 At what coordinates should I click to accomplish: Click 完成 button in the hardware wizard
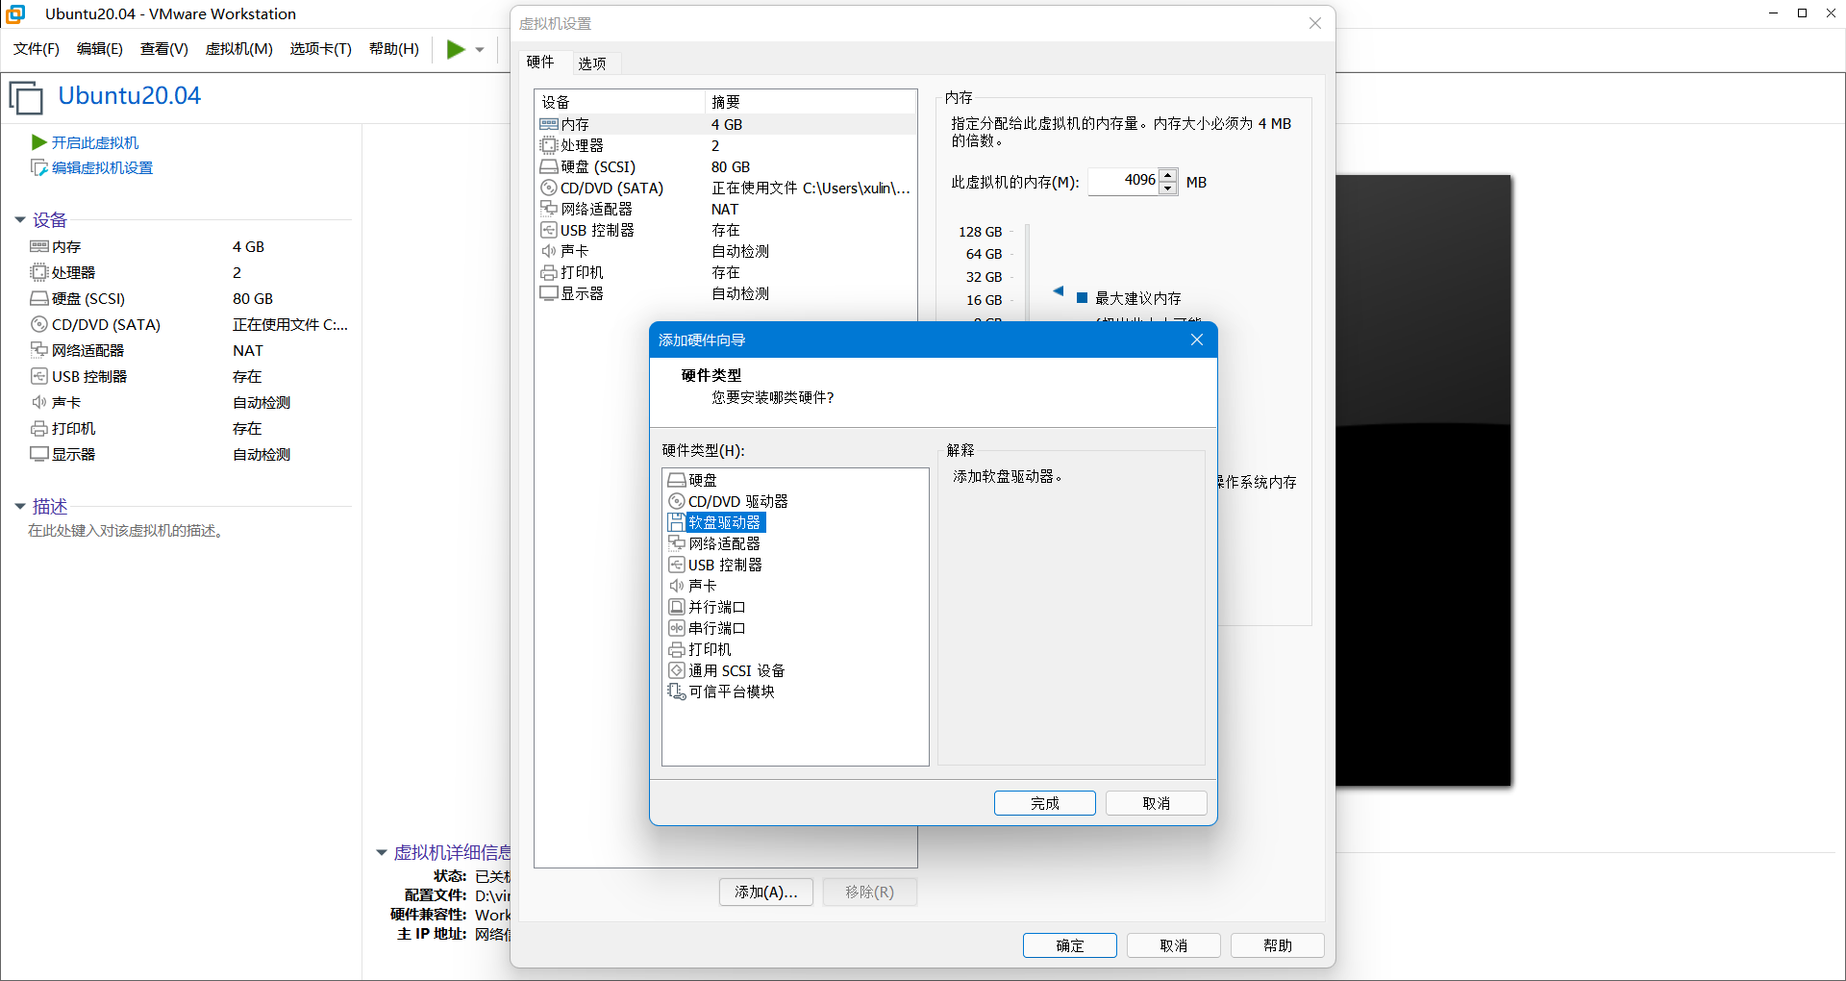[x=1045, y=803]
